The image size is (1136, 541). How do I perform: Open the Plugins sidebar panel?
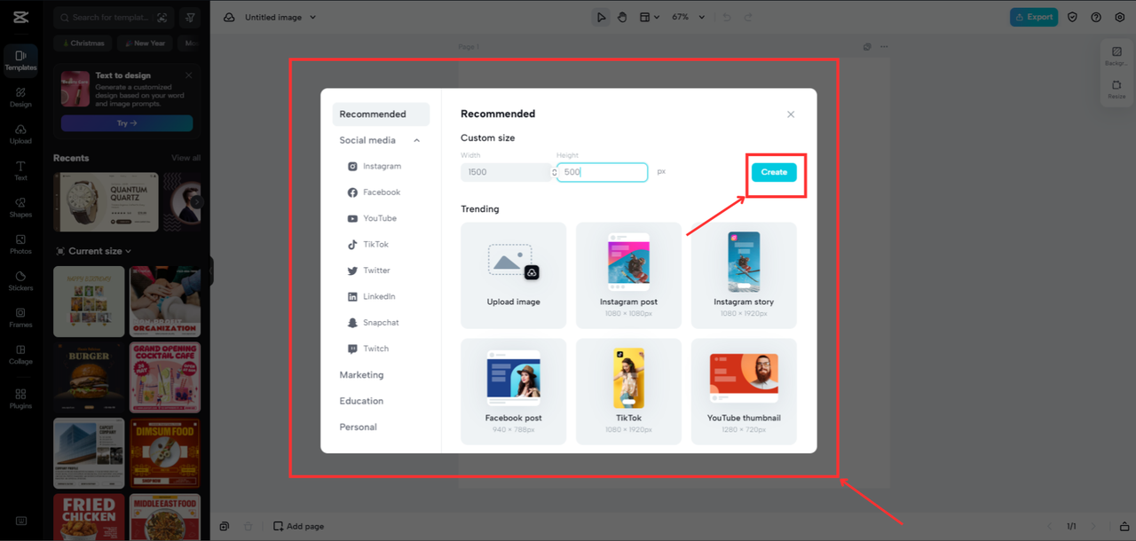point(20,399)
